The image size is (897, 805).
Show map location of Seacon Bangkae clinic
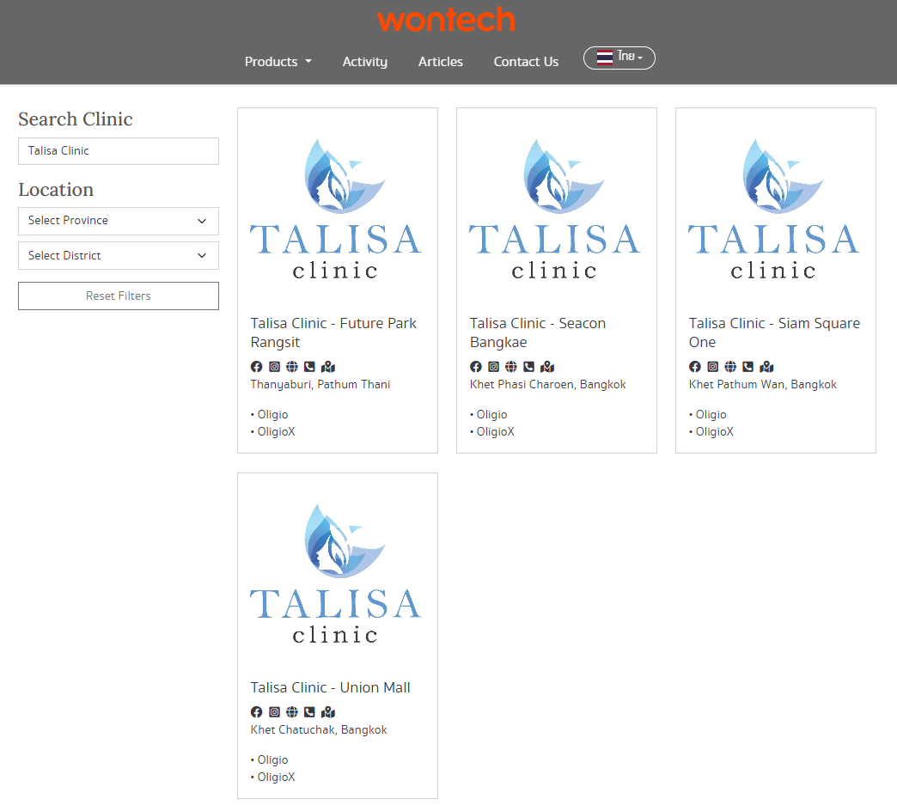[x=547, y=367]
